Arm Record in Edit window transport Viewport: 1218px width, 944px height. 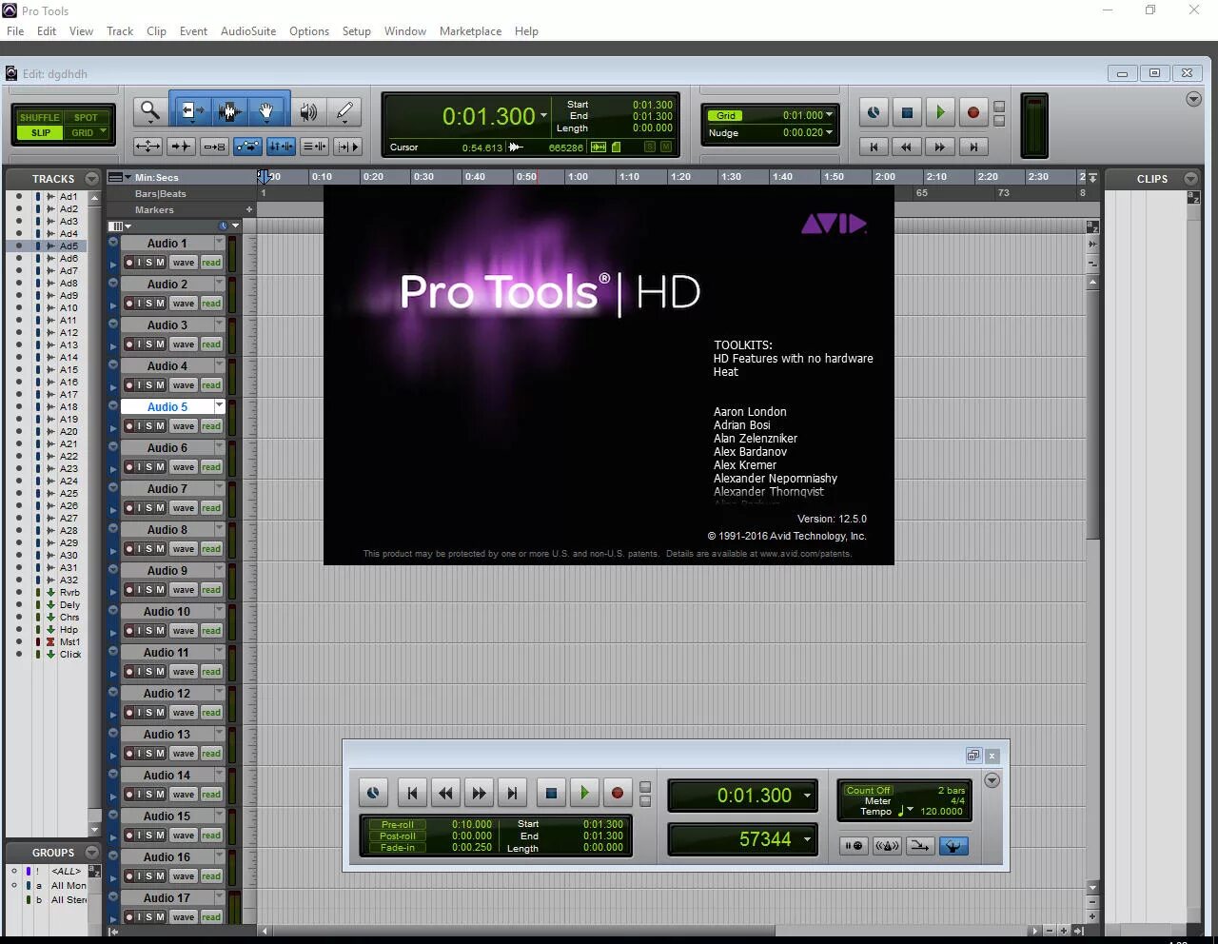972,112
